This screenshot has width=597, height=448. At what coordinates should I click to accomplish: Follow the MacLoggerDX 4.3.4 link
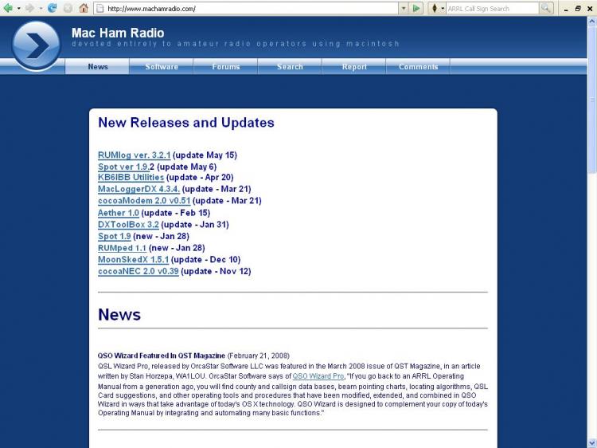(x=139, y=189)
